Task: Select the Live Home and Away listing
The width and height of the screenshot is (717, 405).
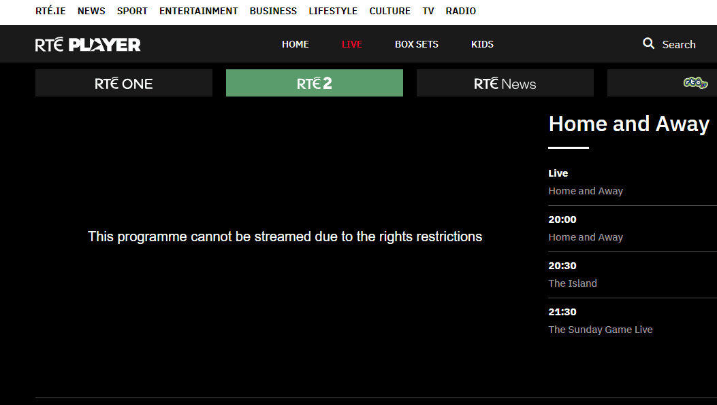Action: click(633, 182)
